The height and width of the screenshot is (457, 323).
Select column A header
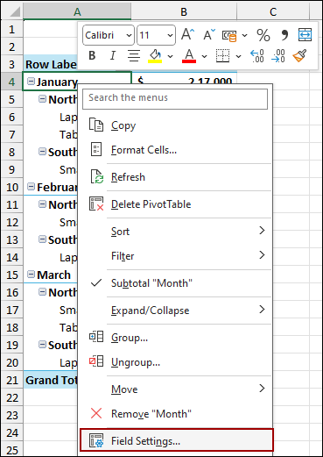click(77, 11)
